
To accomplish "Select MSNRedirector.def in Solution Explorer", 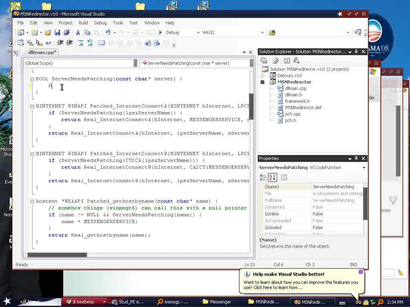I will tap(303, 108).
